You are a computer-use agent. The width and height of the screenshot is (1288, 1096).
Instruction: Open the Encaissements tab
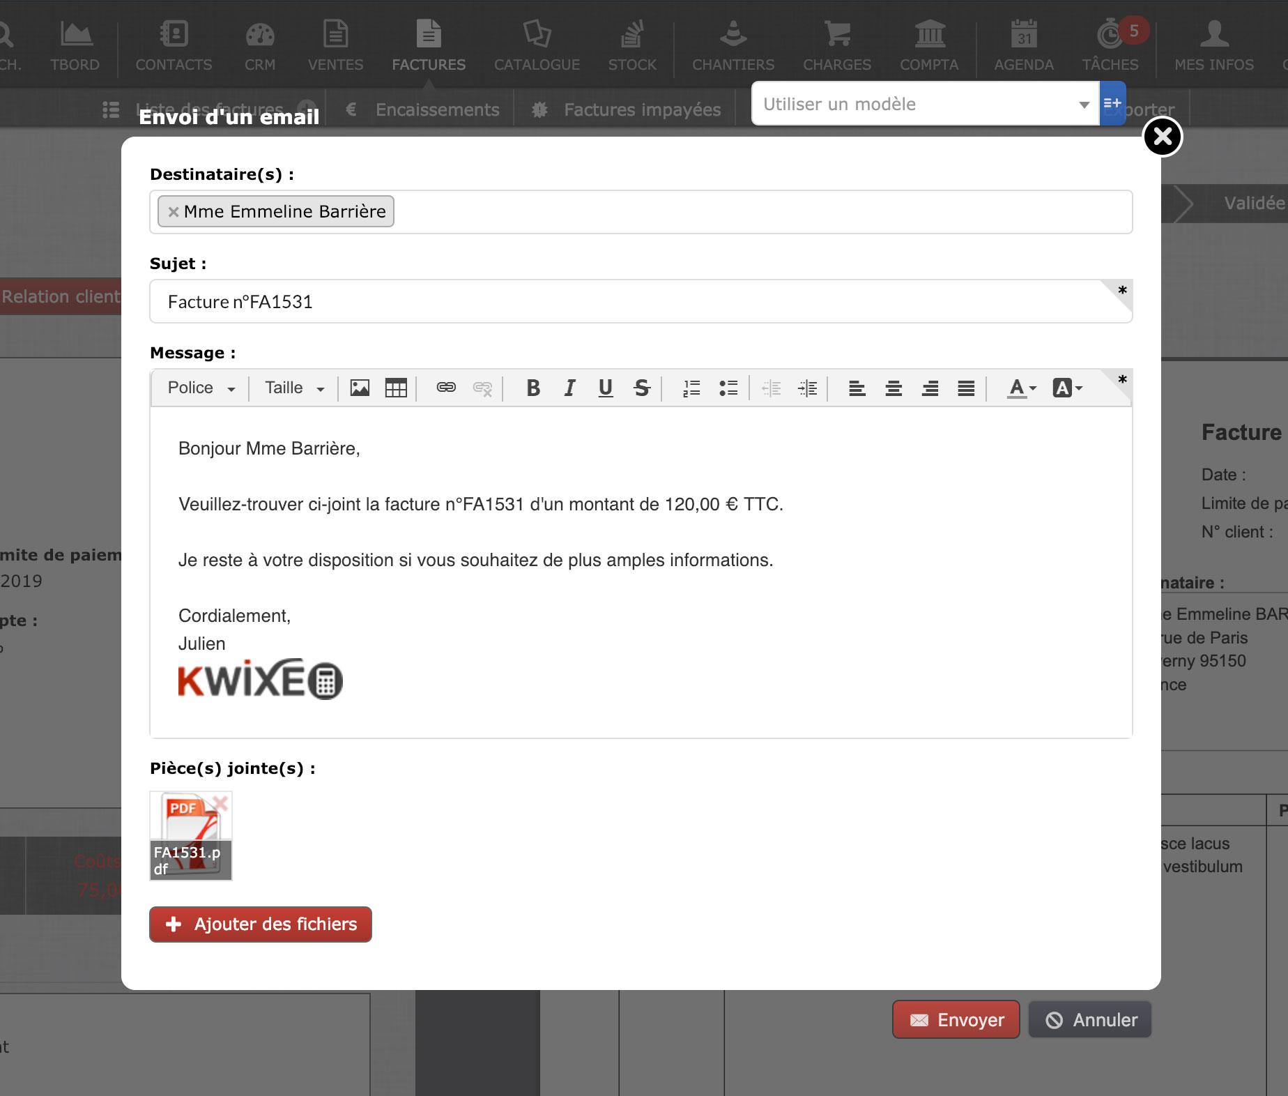tap(422, 109)
